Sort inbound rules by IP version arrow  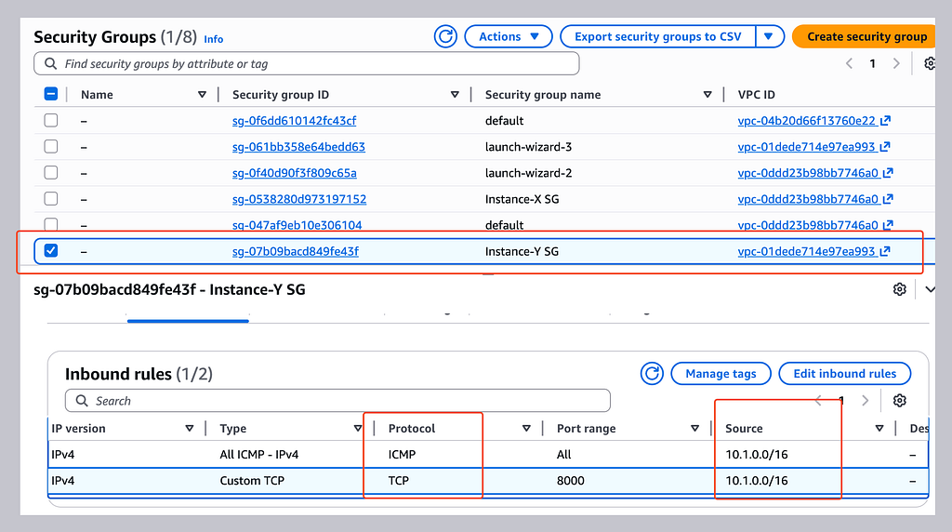coord(190,428)
